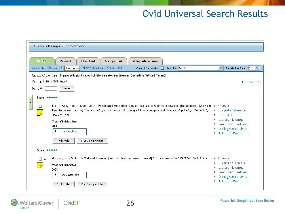Expand the Results Manager panel
The height and width of the screenshot is (214, 285).
coord(146,47)
